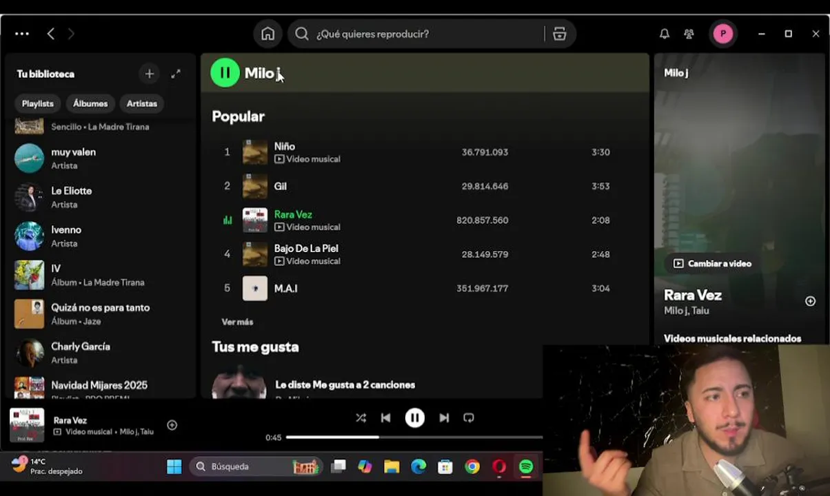Viewport: 830px width, 496px height.
Task: Open the profile avatar P
Action: (x=722, y=34)
